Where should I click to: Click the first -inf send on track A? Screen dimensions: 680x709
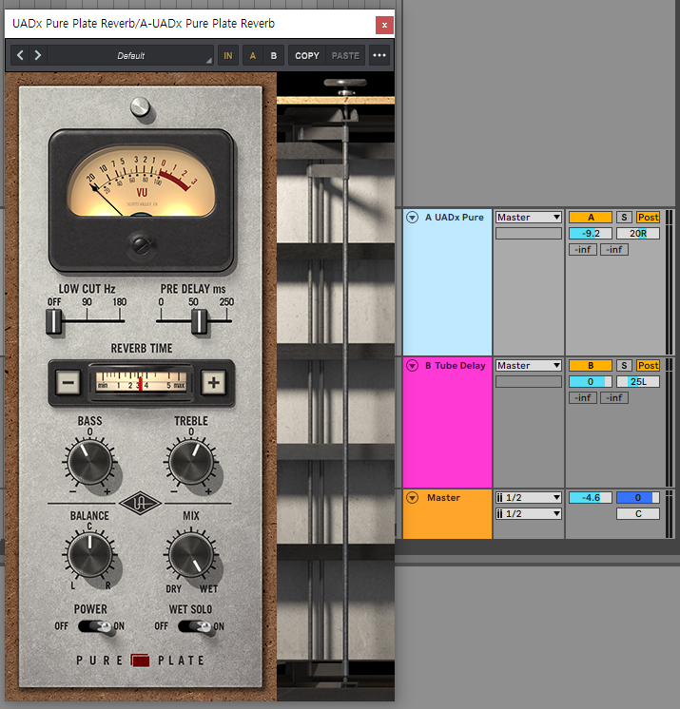coord(583,250)
